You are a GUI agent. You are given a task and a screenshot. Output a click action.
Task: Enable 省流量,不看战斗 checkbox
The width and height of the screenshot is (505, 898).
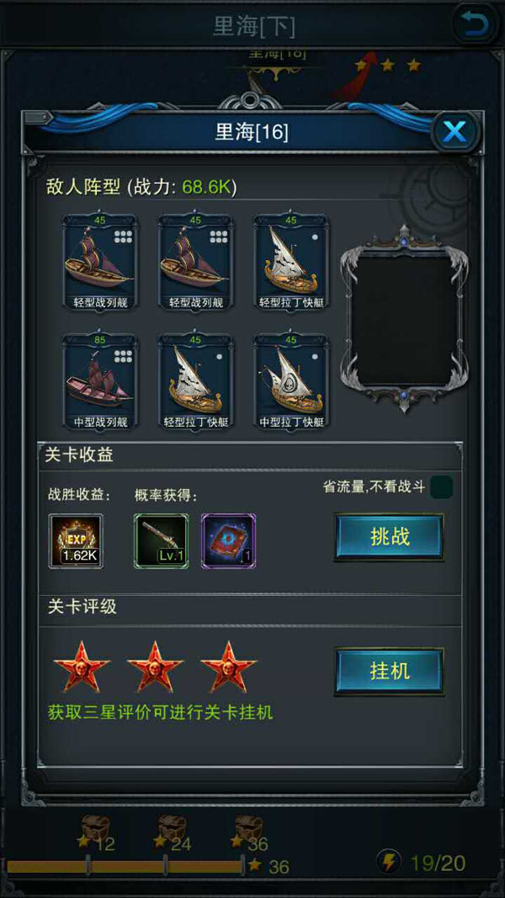tap(441, 487)
